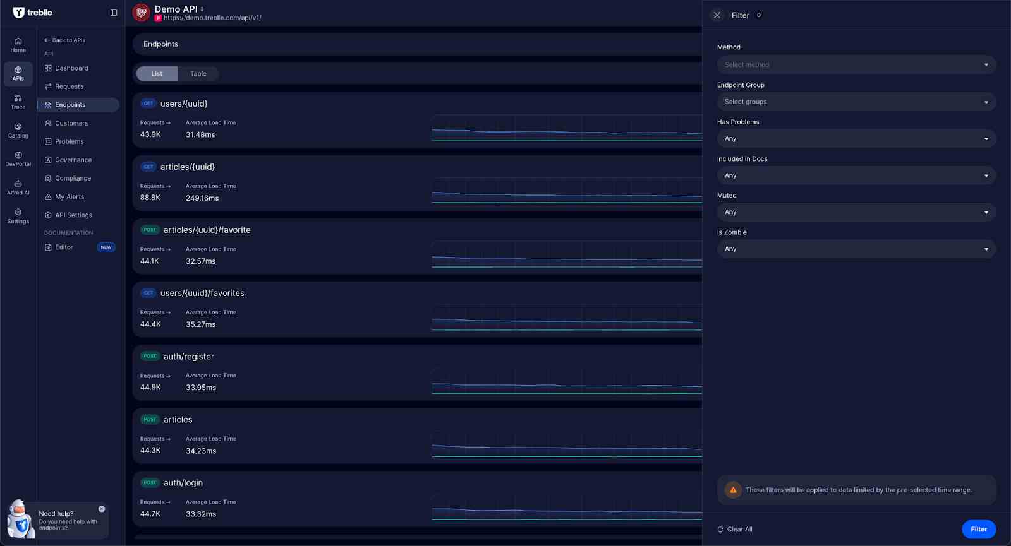Open APIs in the left rail
The height and width of the screenshot is (546, 1011).
click(18, 74)
